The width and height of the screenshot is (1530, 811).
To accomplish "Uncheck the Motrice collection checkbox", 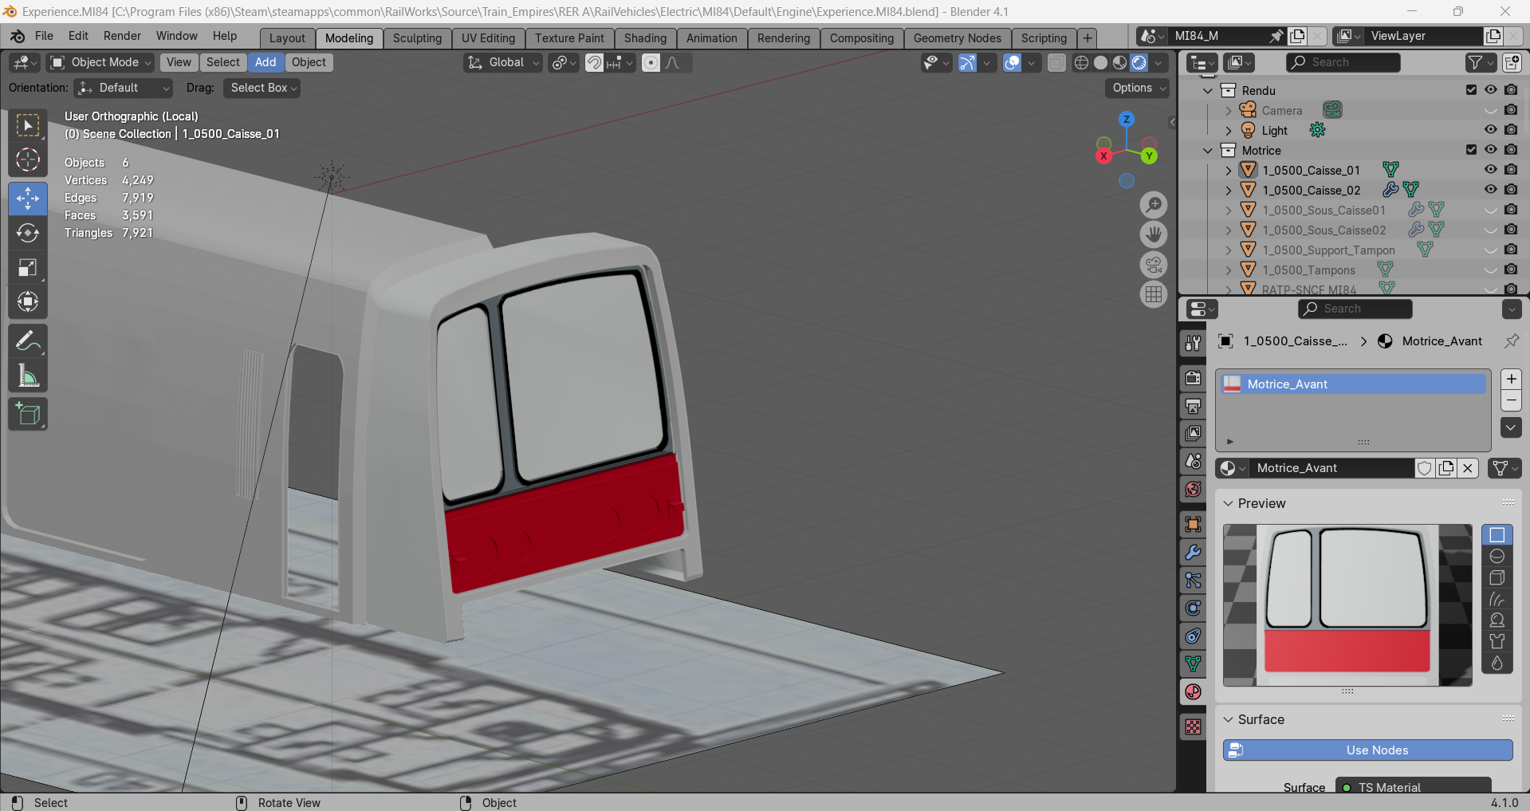I will (1471, 150).
